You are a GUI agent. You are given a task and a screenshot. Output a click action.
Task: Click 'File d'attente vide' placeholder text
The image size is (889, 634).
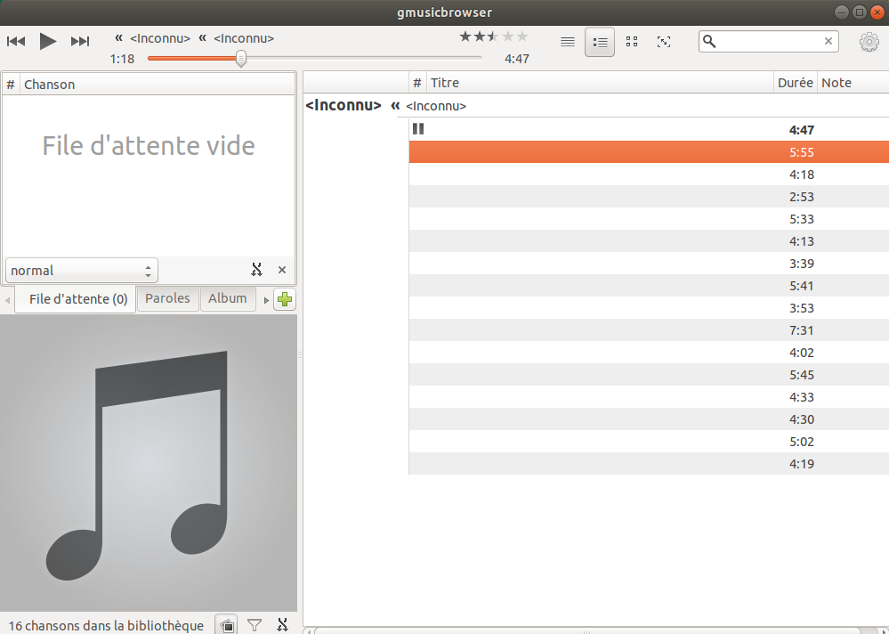(x=149, y=146)
